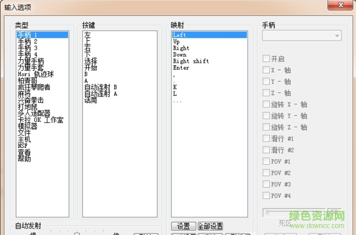The width and height of the screenshot is (356, 235).
Task: Click the 自动发射 speed slider handle
Action: [x=77, y=234]
